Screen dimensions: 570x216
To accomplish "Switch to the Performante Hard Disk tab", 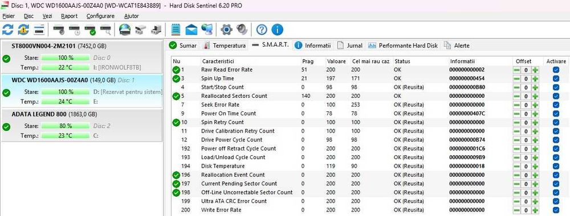I will 403,45.
